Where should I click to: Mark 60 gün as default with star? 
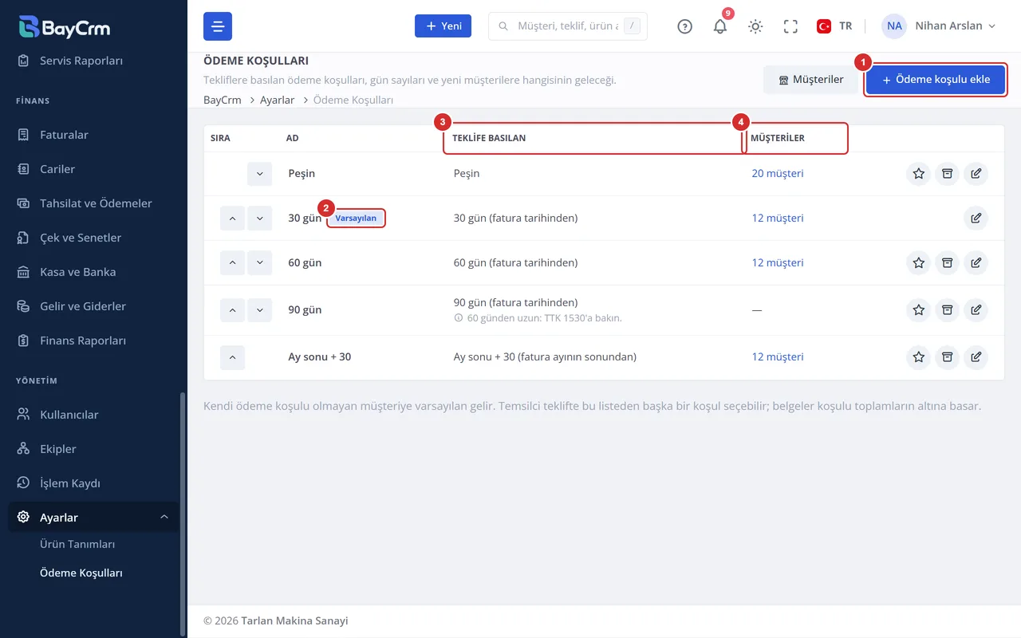pyautogui.click(x=919, y=262)
